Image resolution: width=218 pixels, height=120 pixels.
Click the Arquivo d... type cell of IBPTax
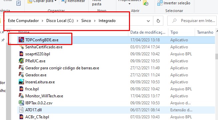(180, 103)
